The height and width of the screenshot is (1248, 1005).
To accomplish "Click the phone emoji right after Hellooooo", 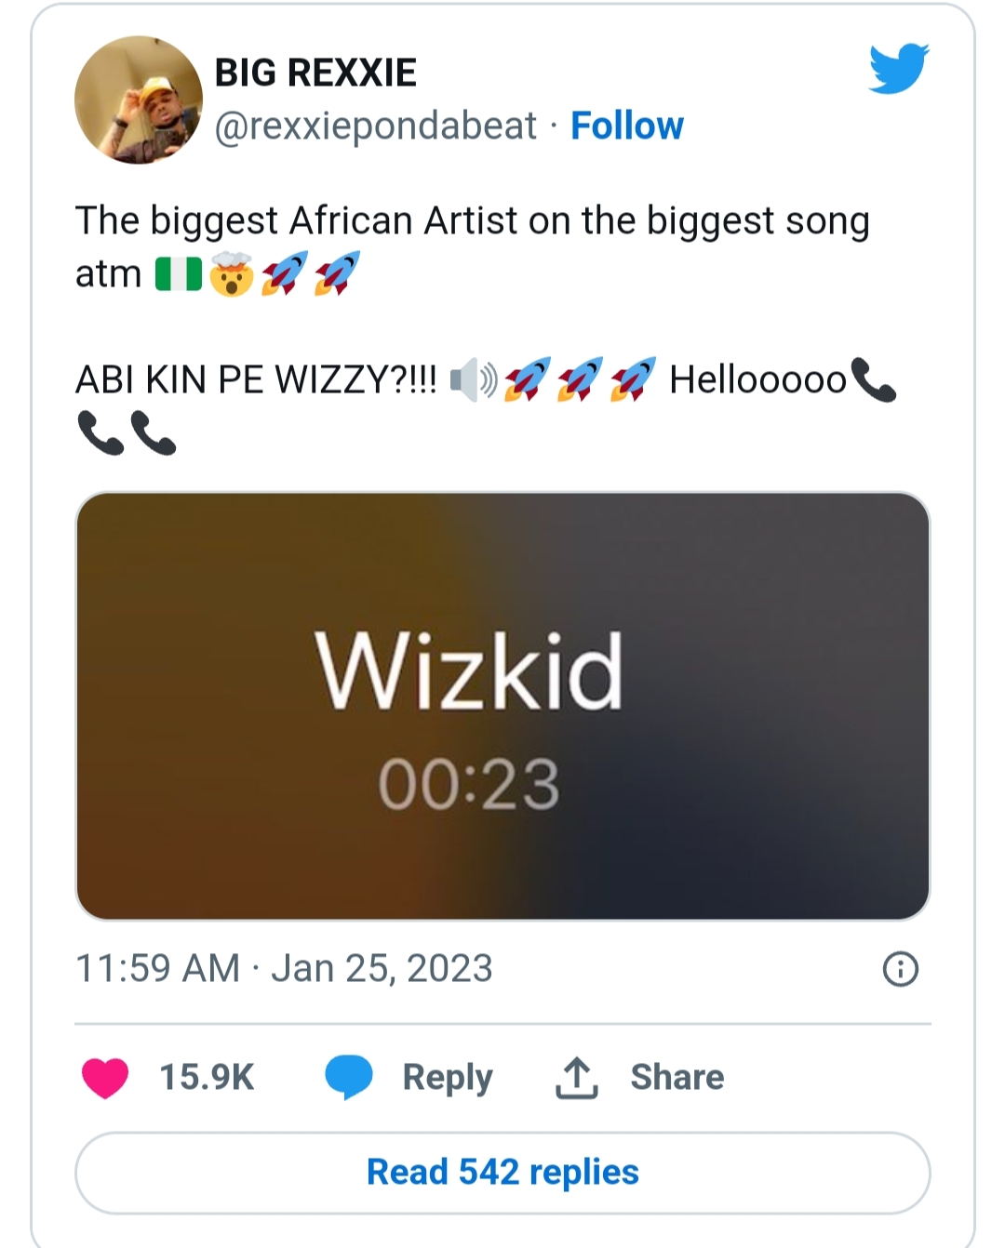I will [873, 380].
